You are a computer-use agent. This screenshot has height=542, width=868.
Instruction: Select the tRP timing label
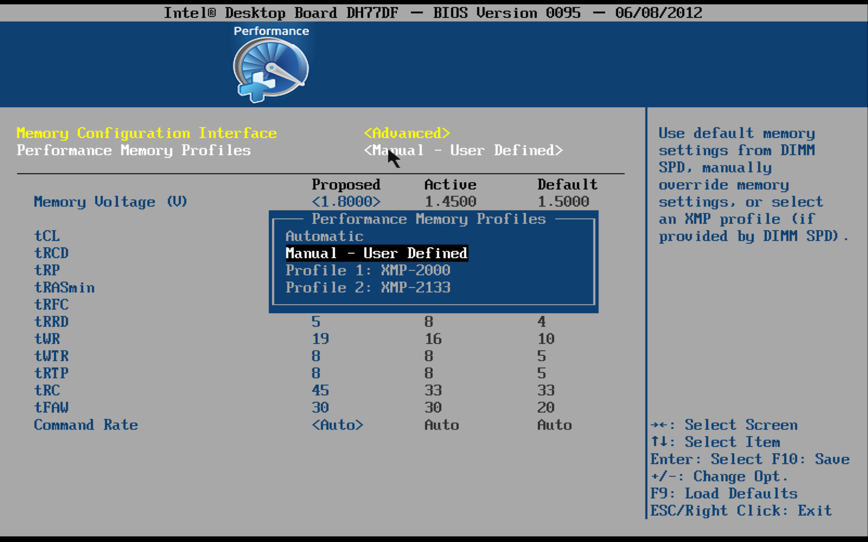coord(47,270)
